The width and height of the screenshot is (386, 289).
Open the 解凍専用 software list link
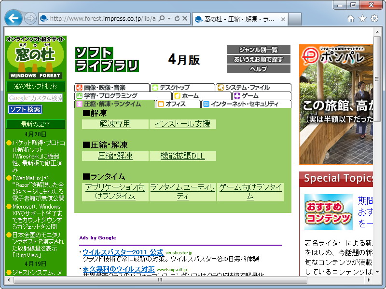pyautogui.click(x=115, y=124)
